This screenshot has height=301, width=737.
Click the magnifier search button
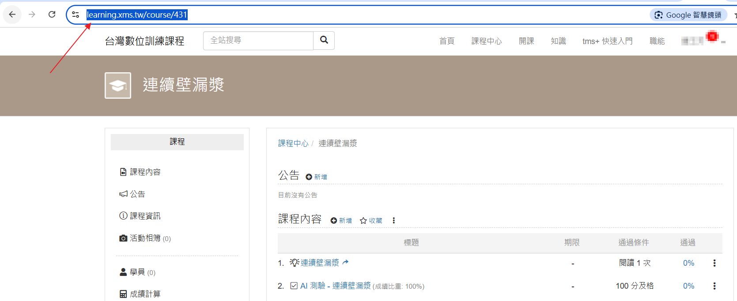pyautogui.click(x=324, y=40)
